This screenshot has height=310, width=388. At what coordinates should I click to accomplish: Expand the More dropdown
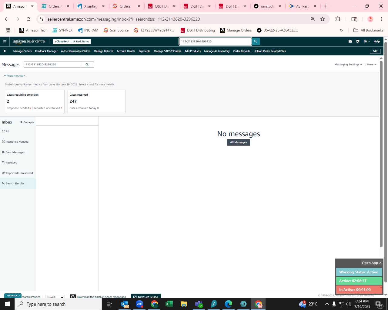pyautogui.click(x=372, y=64)
